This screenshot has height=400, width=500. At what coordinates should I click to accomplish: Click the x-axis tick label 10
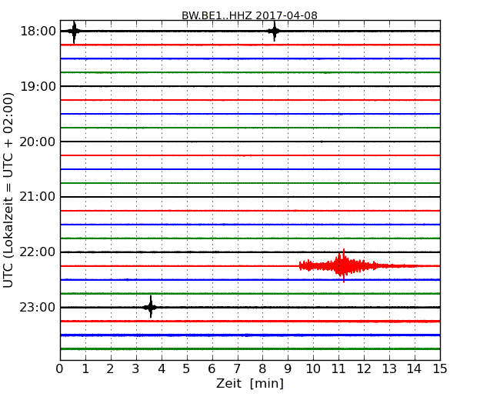pyautogui.click(x=313, y=369)
